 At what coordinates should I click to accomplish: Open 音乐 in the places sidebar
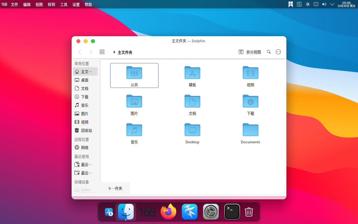point(85,105)
